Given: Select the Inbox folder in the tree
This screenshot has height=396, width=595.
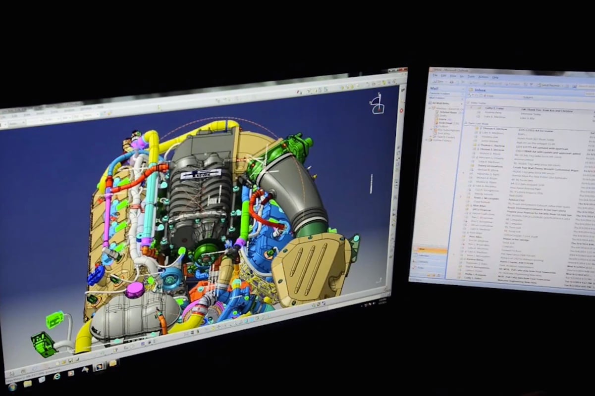Looking at the screenshot, I should 443,119.
